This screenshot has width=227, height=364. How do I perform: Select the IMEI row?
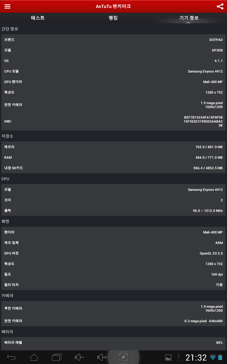pyautogui.click(x=113, y=121)
